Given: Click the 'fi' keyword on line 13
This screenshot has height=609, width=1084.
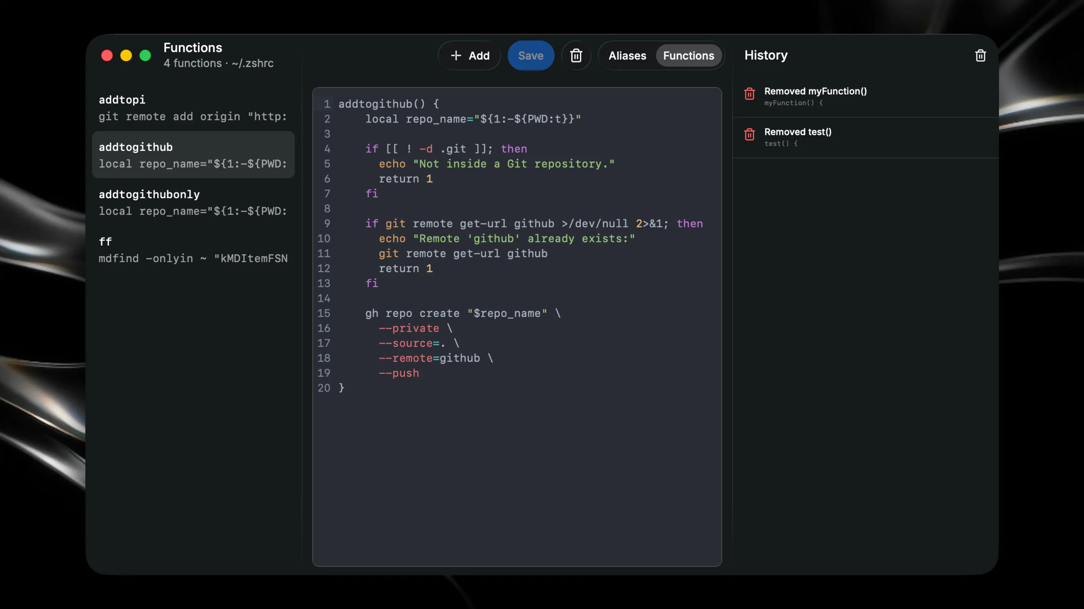Looking at the screenshot, I should point(372,283).
